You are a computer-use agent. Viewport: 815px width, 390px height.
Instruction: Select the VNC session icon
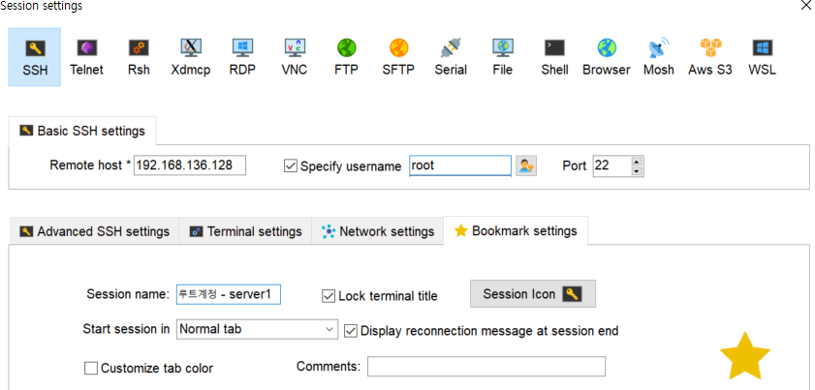tap(295, 57)
